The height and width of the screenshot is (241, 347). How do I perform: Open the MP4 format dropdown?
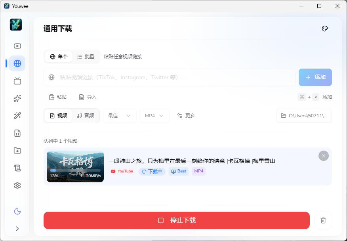pos(154,116)
